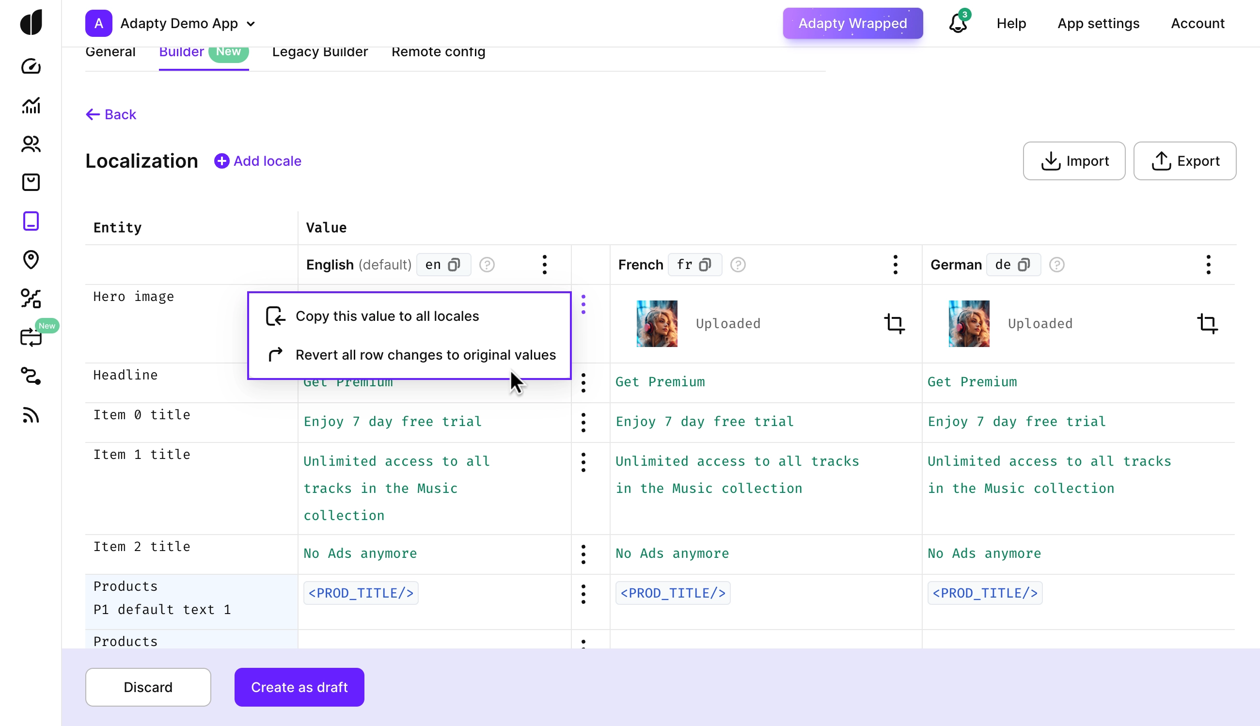Click the French hero image thumbnail
The height and width of the screenshot is (726, 1260).
coord(656,323)
